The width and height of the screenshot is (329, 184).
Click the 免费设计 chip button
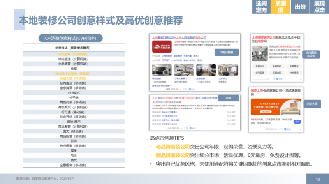260,66
